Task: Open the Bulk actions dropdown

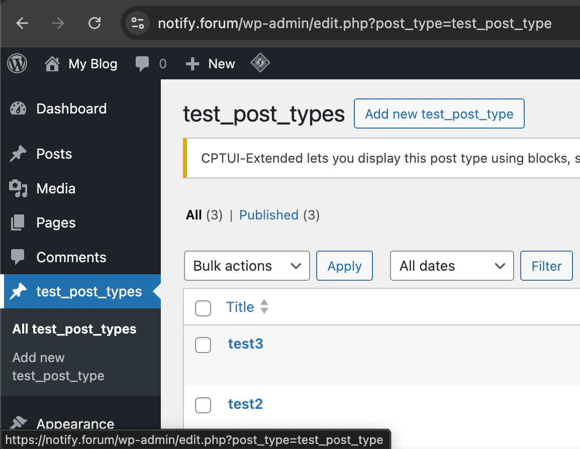Action: (247, 266)
